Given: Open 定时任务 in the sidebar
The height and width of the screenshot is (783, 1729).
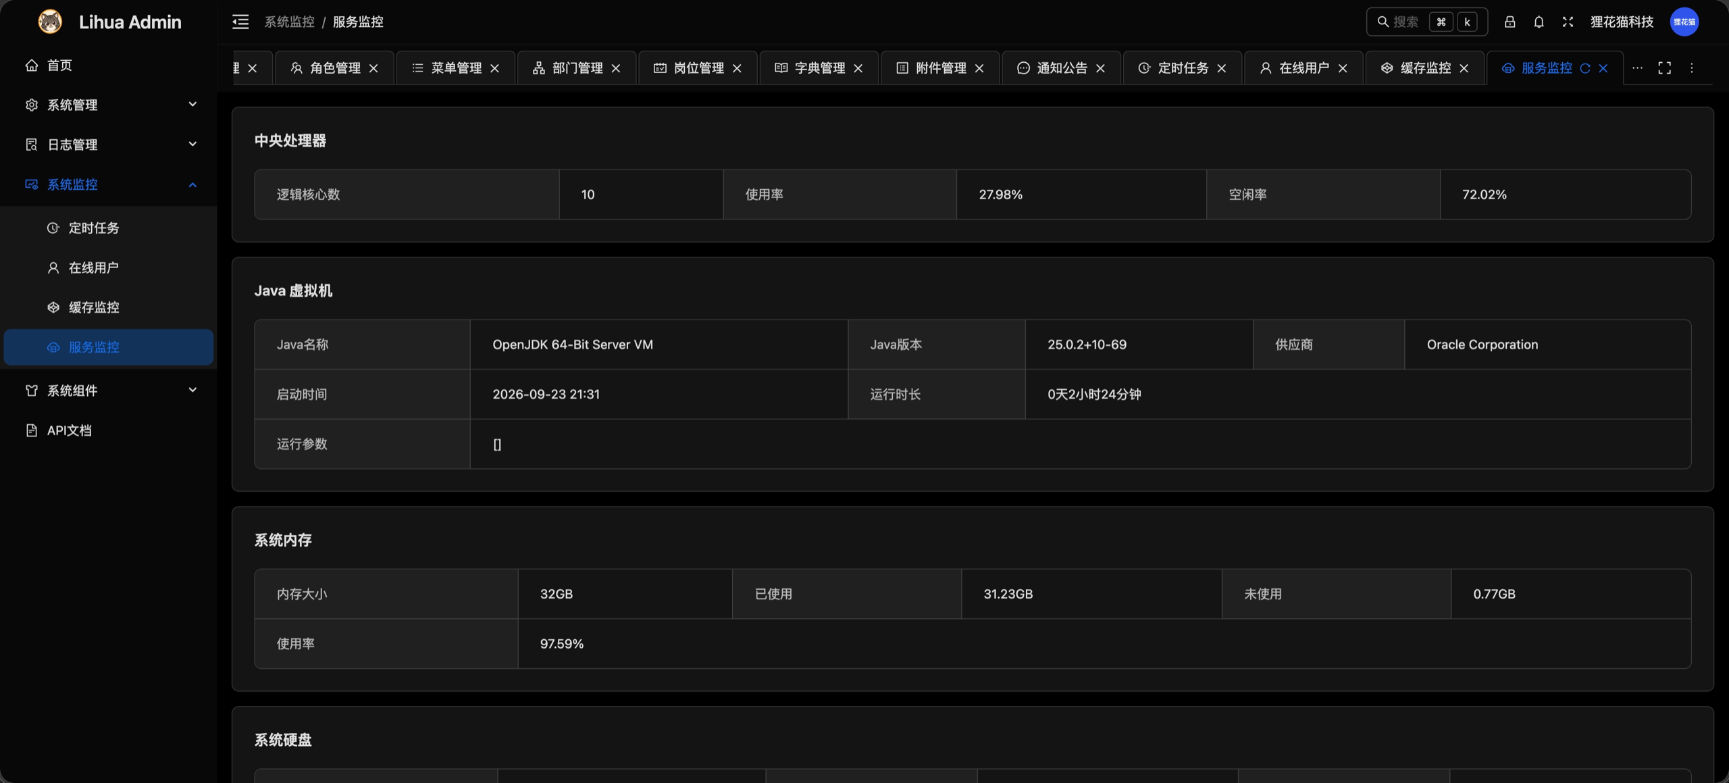Looking at the screenshot, I should 108,228.
